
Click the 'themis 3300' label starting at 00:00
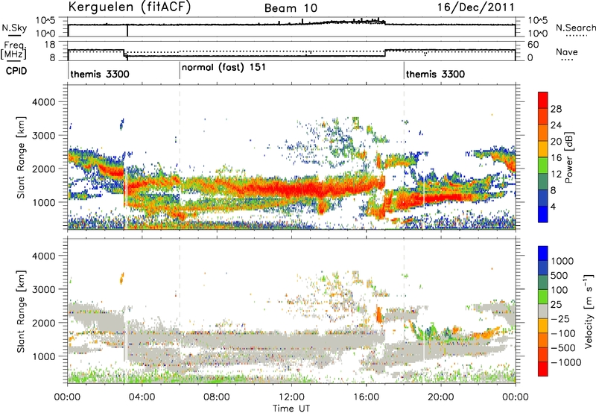point(100,74)
